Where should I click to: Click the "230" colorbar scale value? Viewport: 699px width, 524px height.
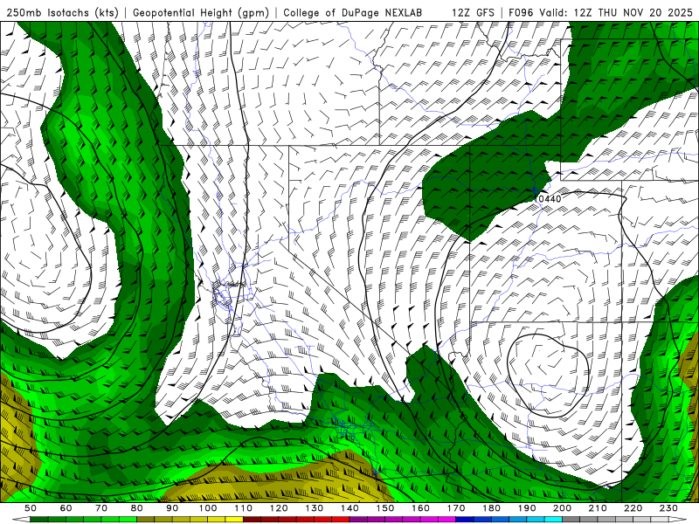[669, 508]
